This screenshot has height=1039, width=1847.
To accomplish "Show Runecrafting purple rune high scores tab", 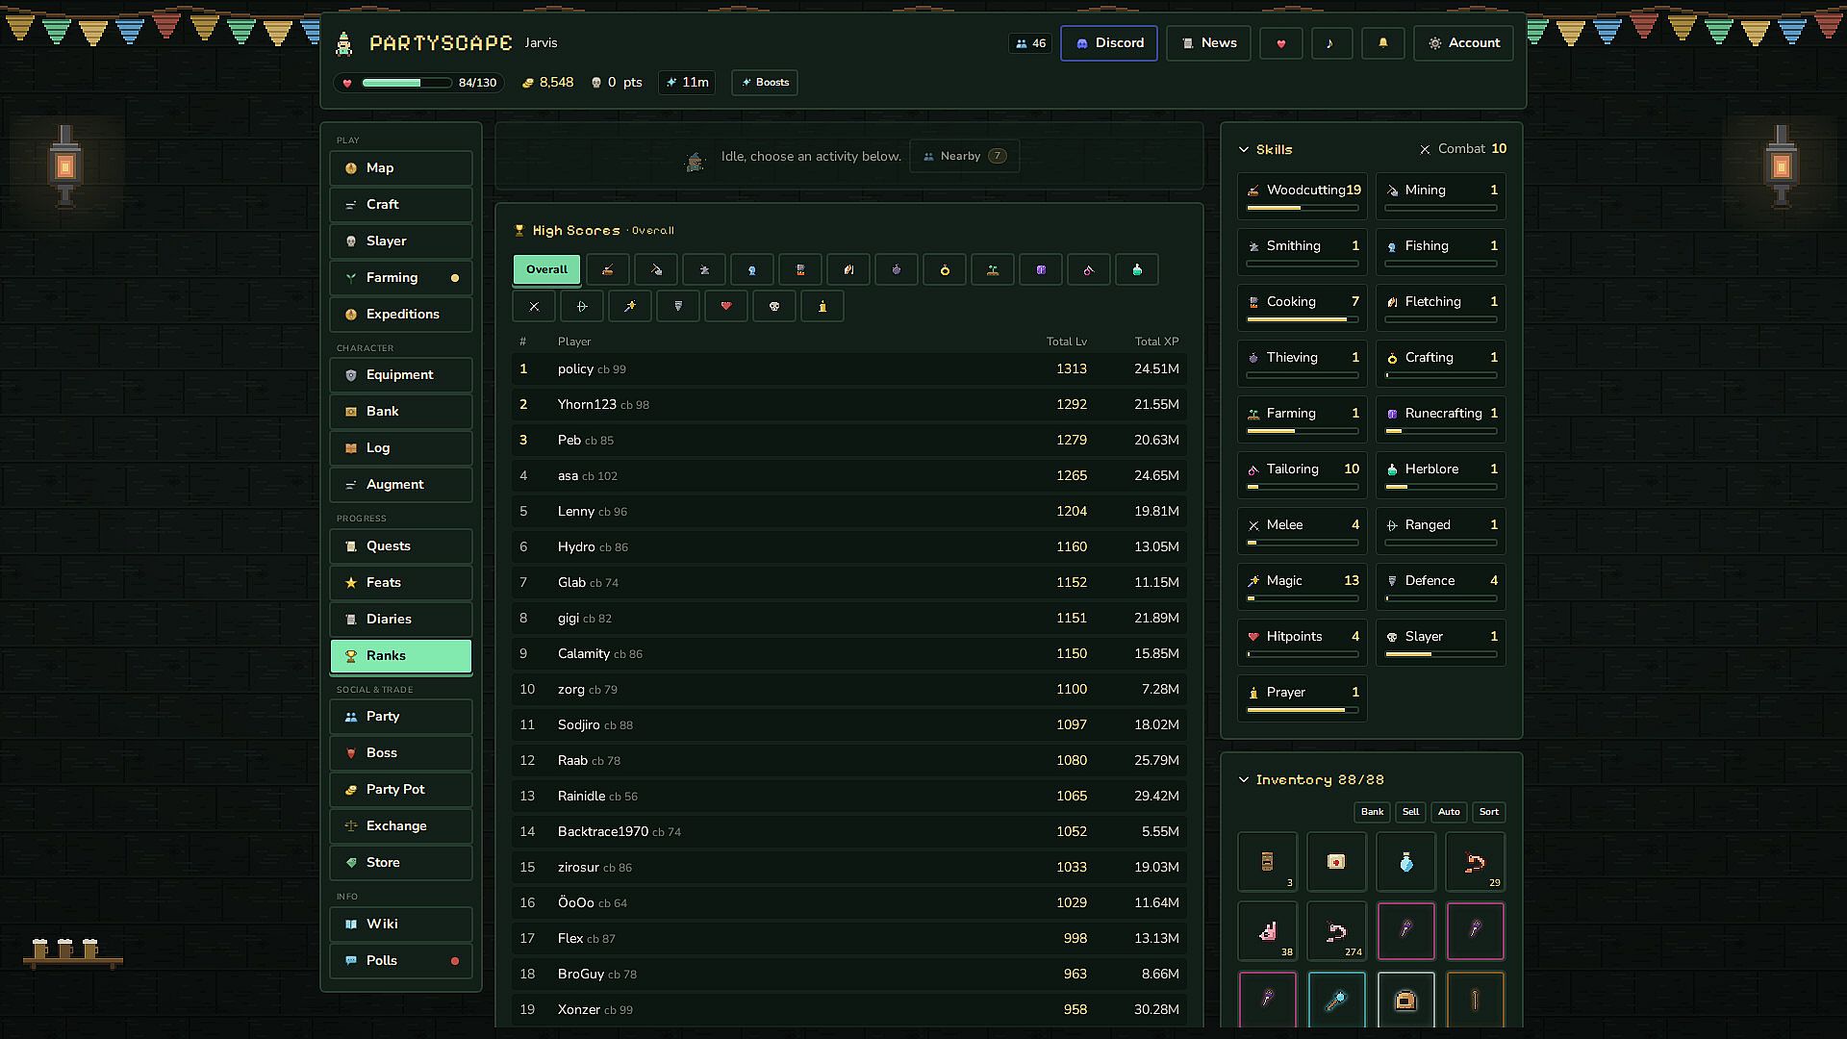I will point(1040,270).
